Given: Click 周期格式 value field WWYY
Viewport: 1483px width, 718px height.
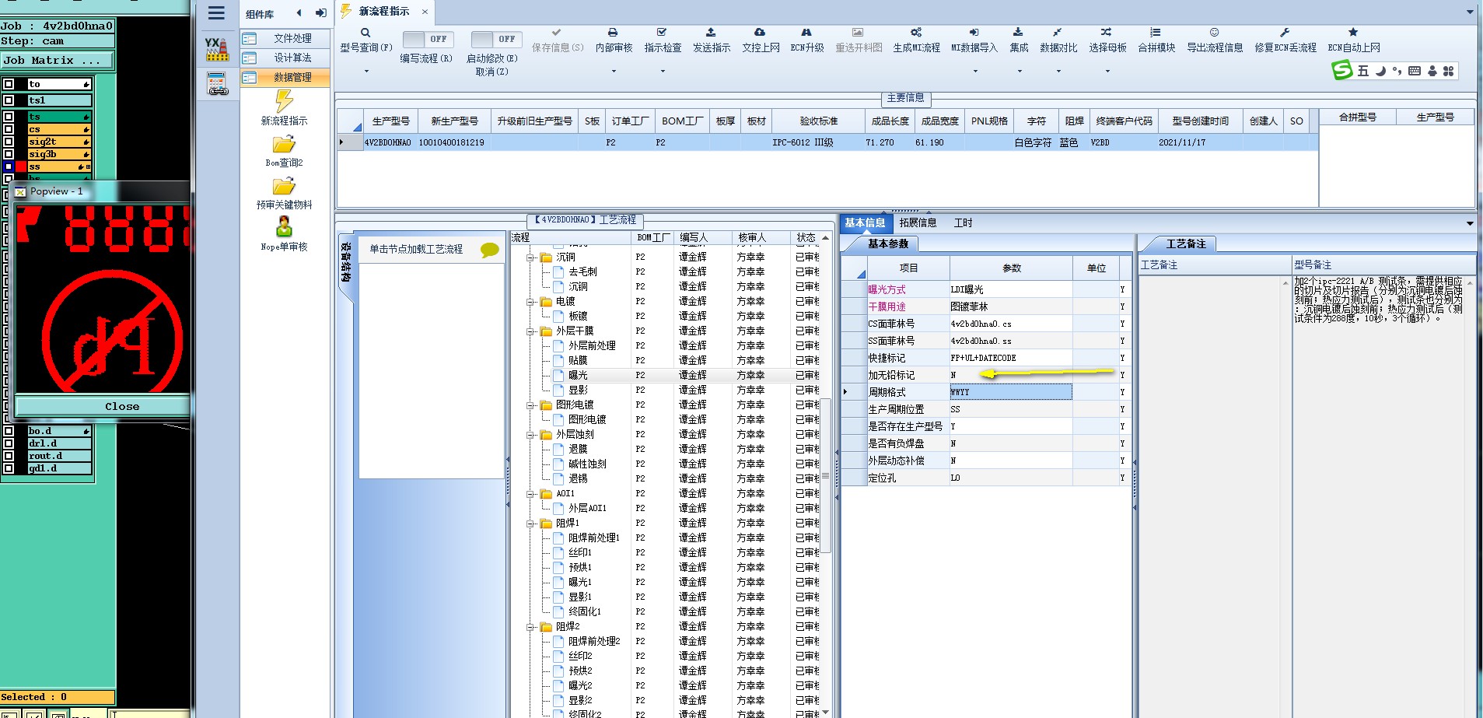Looking at the screenshot, I should (x=1010, y=392).
